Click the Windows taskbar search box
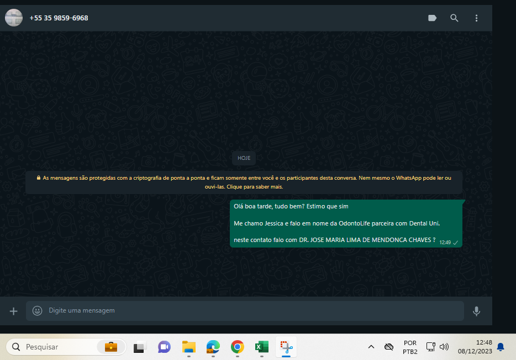Image resolution: width=516 pixels, height=360 pixels. pyautogui.click(x=65, y=347)
